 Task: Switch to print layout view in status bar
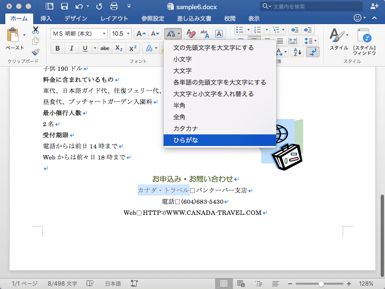pyautogui.click(x=224, y=284)
